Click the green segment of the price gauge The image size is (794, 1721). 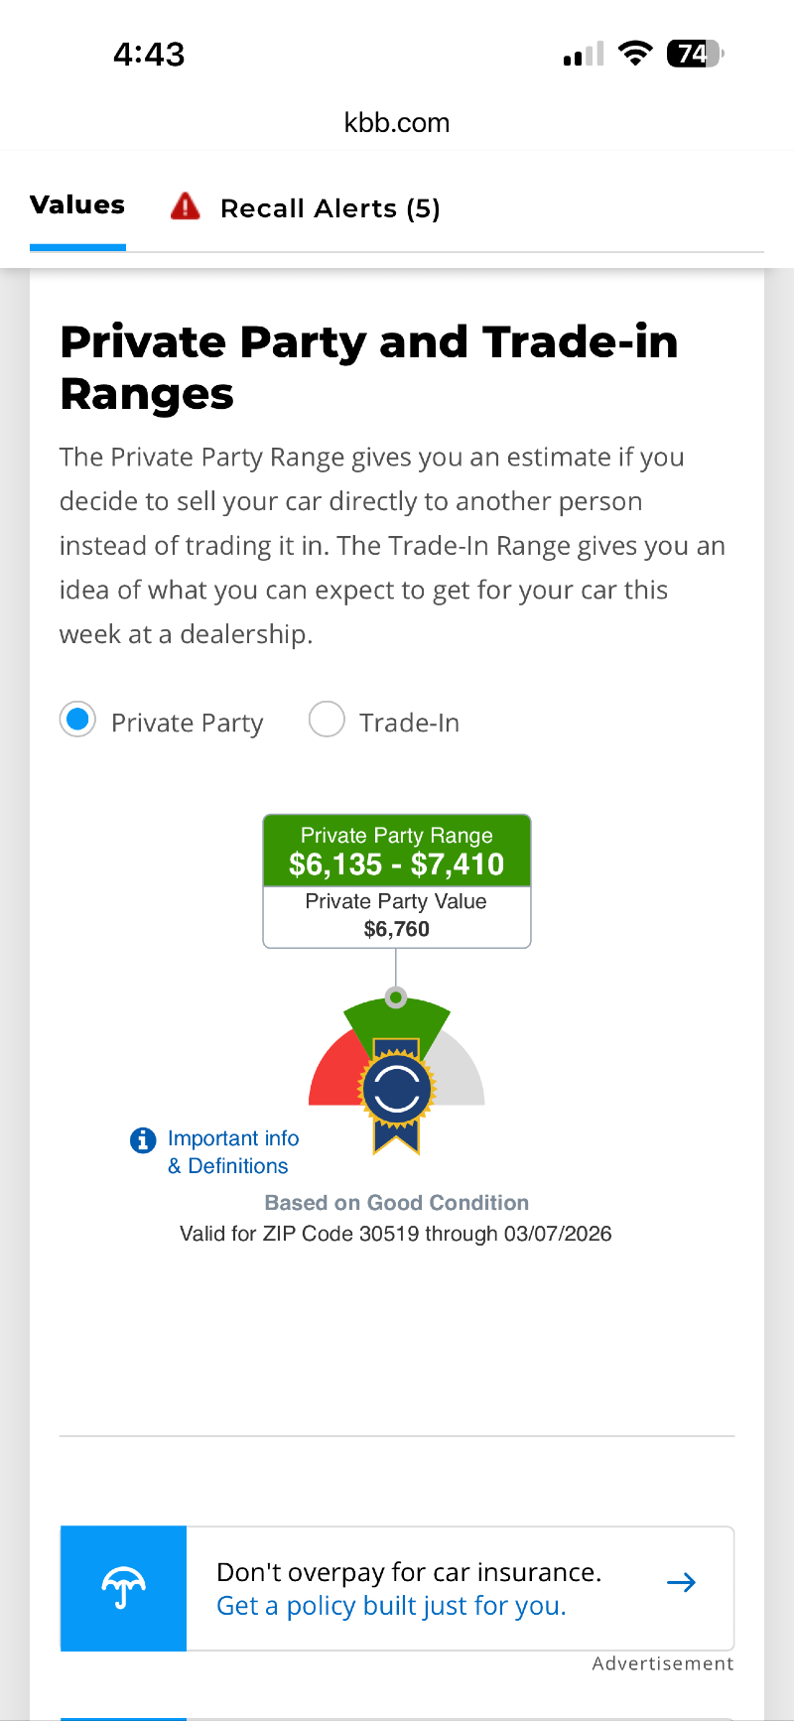pyautogui.click(x=397, y=1022)
